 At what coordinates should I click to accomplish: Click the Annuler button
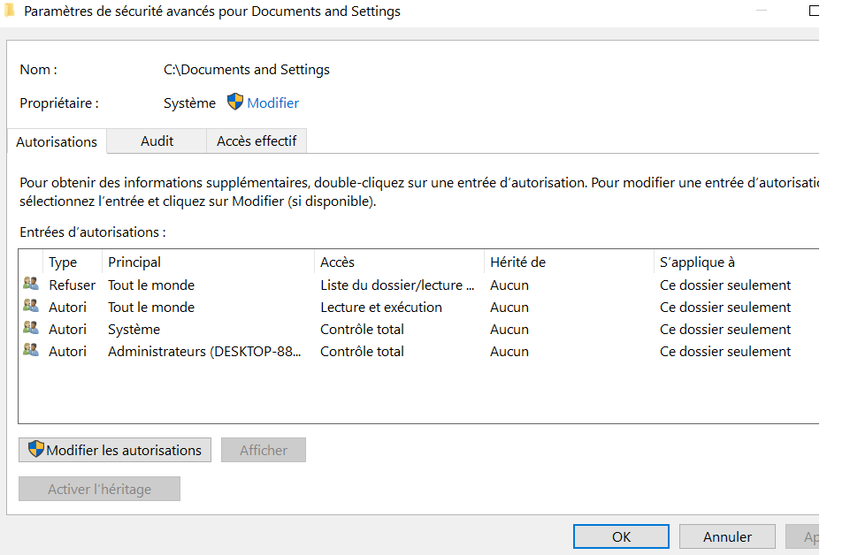tap(727, 536)
